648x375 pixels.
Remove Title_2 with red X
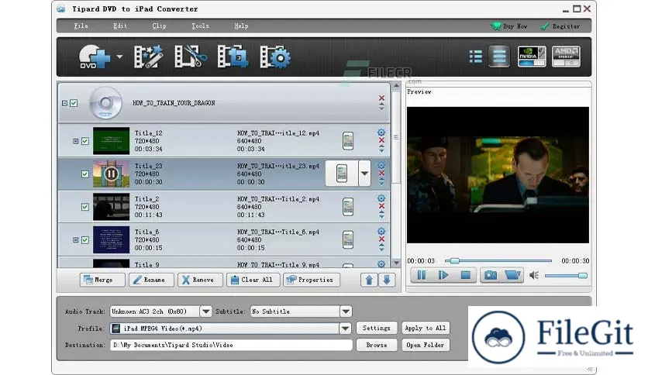click(x=381, y=206)
